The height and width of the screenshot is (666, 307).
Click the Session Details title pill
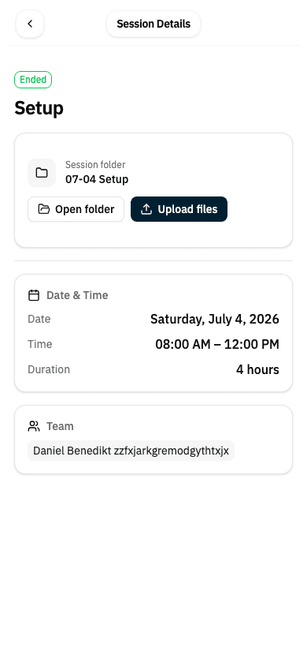(153, 24)
